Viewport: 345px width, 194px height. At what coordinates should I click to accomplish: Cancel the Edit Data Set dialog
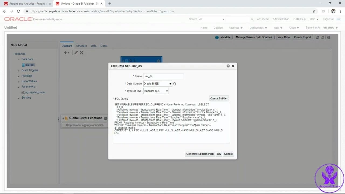point(228,154)
